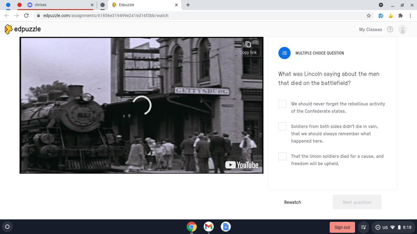Click the Edpuzzle logo in header
The width and height of the screenshot is (417, 234).
[x=23, y=29]
